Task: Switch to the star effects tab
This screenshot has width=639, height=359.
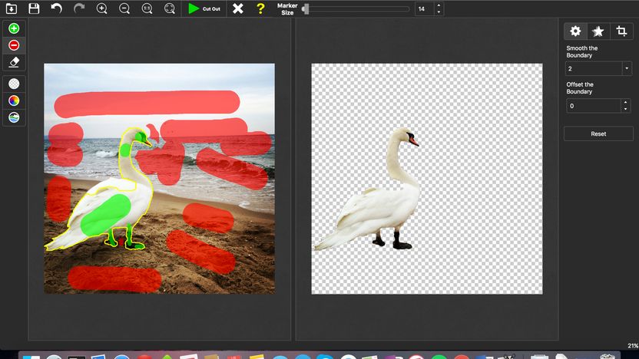Action: point(598,31)
